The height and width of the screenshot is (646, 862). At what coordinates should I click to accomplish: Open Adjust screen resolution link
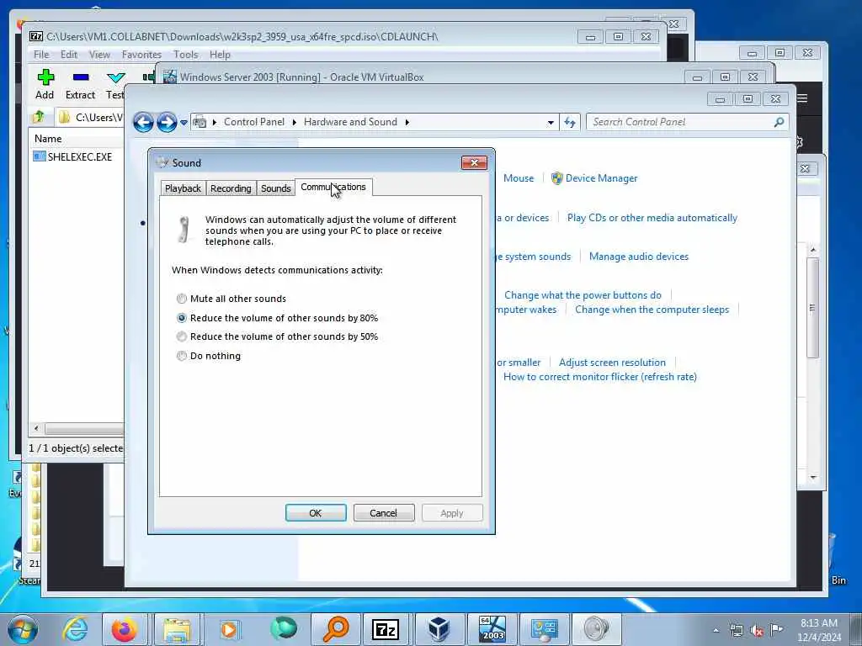coord(613,363)
